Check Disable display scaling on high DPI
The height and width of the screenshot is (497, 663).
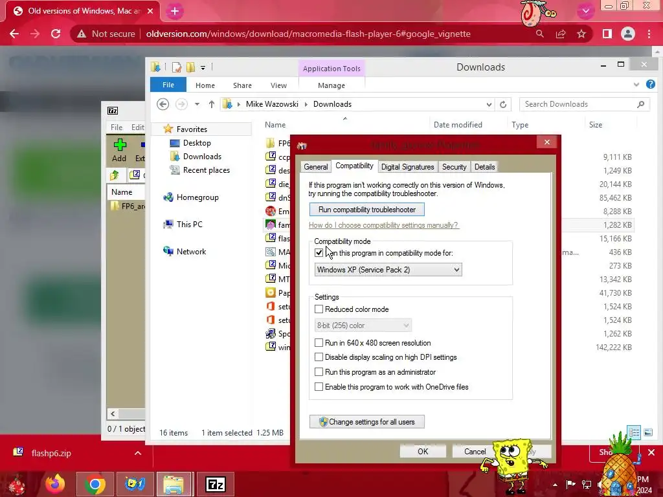click(x=319, y=357)
